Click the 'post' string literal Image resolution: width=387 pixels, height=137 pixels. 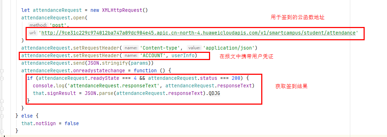58,25
